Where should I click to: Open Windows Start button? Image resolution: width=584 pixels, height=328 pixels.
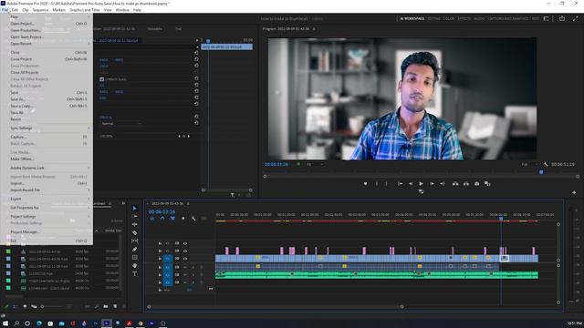(5, 323)
